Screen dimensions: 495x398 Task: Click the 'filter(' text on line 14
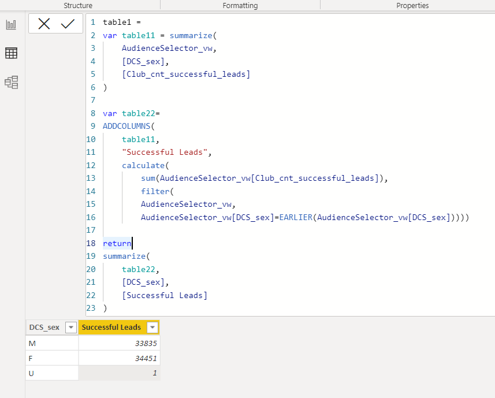(157, 191)
